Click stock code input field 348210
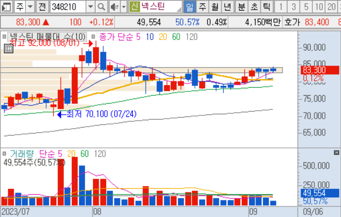Viewport: 341px width, 217px height. click(68, 7)
